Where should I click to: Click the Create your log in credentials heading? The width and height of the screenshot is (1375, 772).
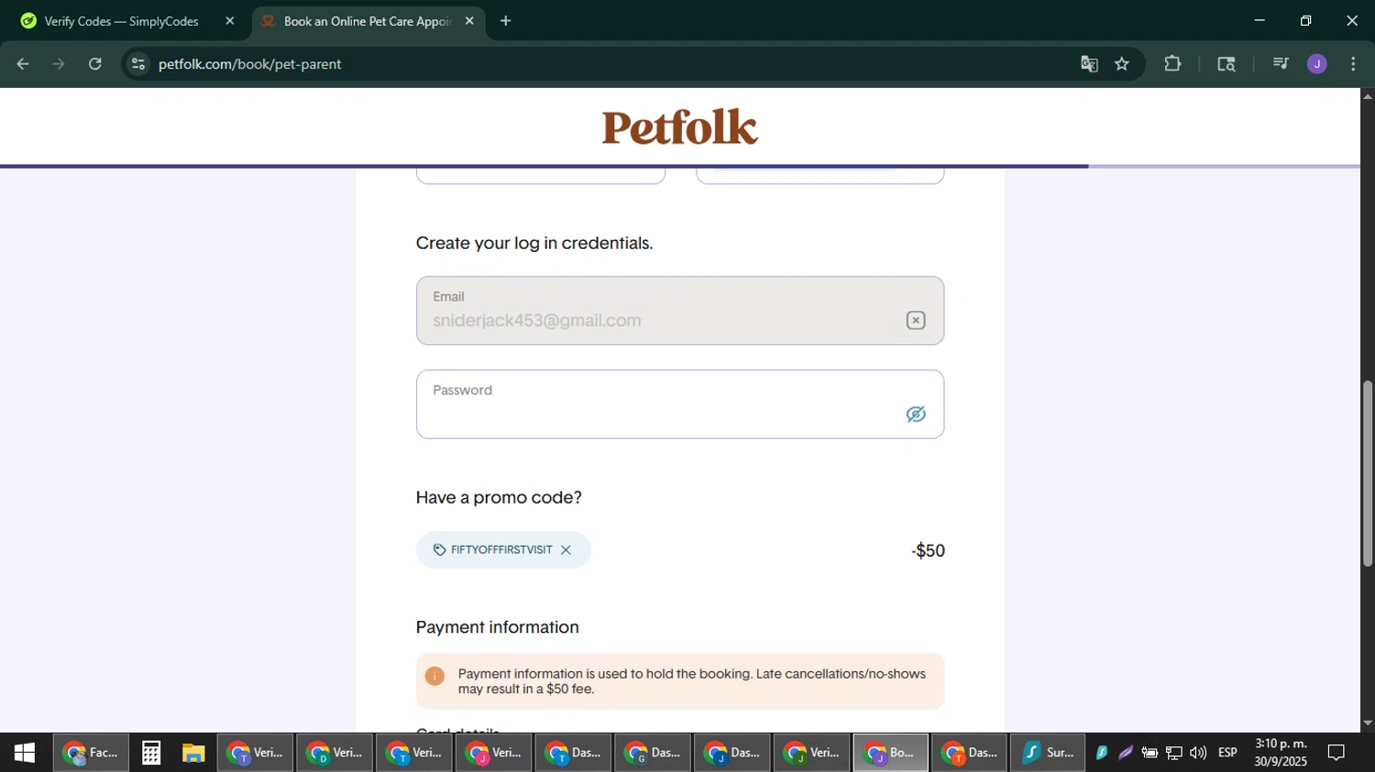click(534, 243)
